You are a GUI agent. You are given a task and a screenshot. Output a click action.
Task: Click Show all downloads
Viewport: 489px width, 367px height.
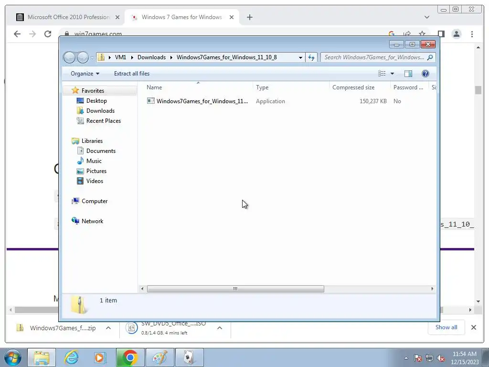[x=446, y=327]
